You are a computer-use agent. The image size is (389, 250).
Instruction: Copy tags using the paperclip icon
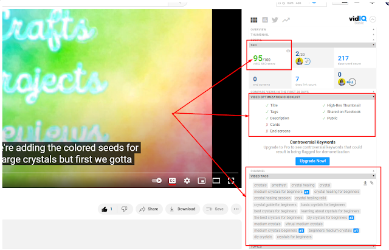(371, 183)
